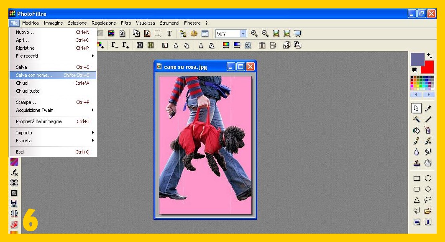The image size is (445, 242).
Task: Choose the Clone Stamp tool
Action: [x=417, y=163]
